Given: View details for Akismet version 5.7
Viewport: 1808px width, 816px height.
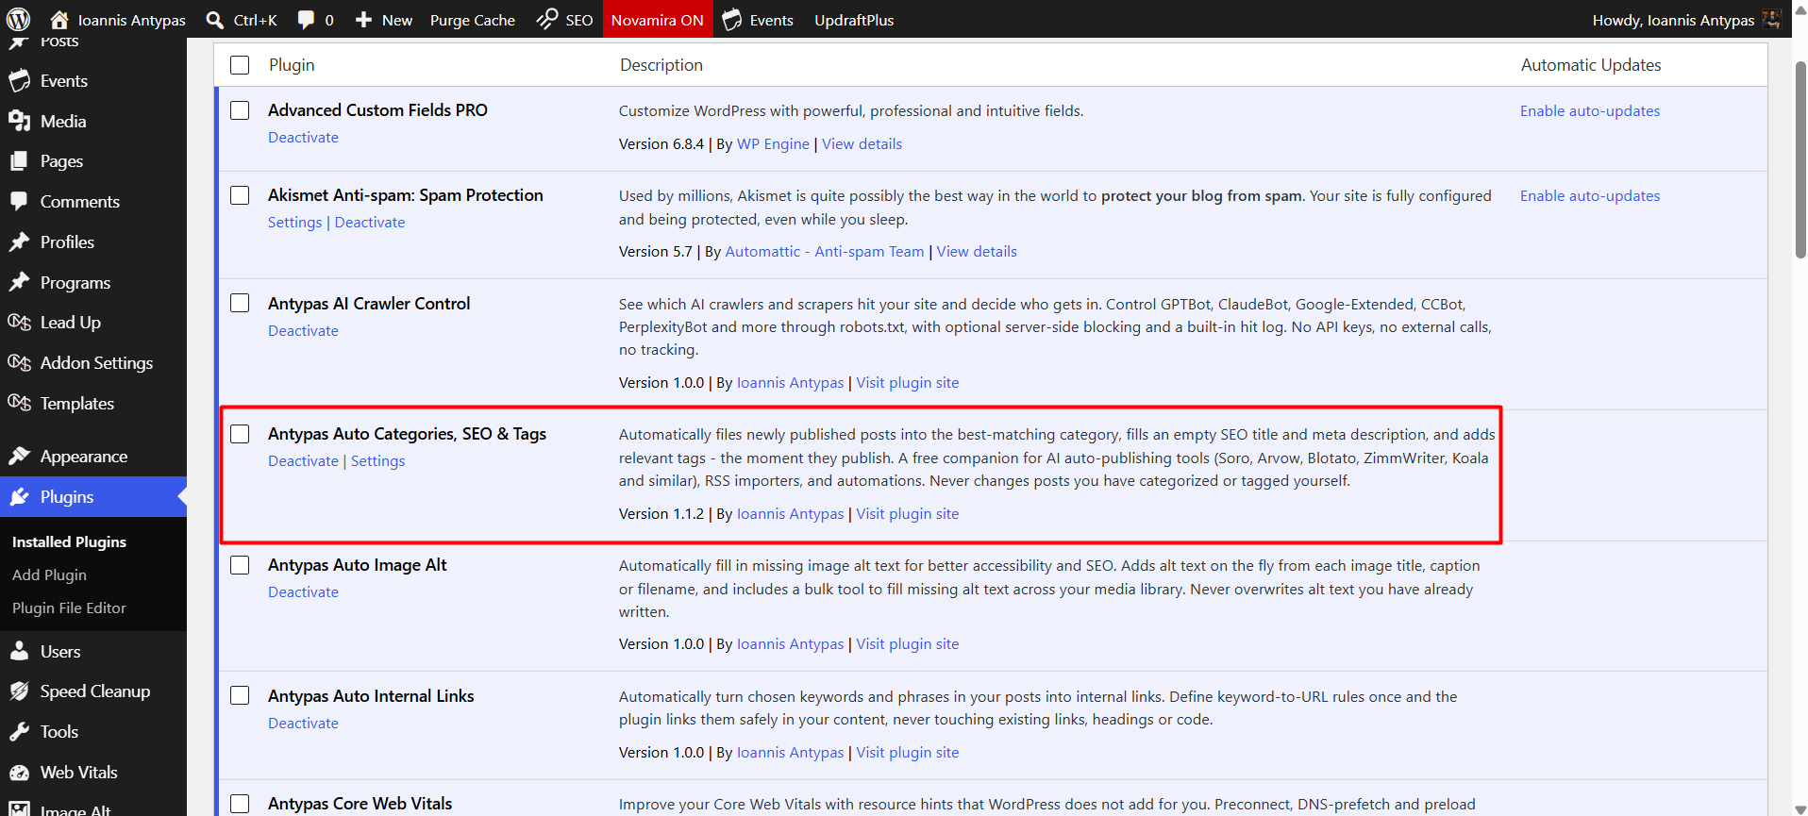Looking at the screenshot, I should [977, 252].
